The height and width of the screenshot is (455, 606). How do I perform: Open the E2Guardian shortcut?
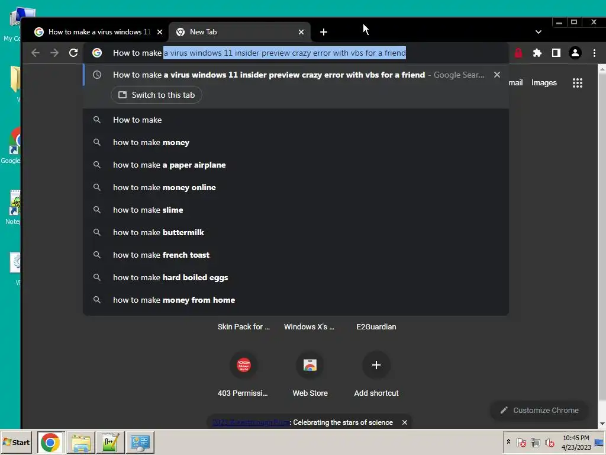(376, 327)
